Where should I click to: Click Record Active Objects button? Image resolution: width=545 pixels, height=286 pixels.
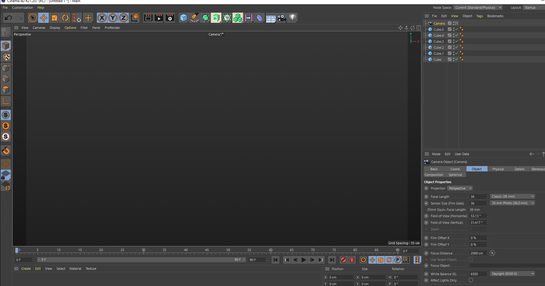point(343,260)
